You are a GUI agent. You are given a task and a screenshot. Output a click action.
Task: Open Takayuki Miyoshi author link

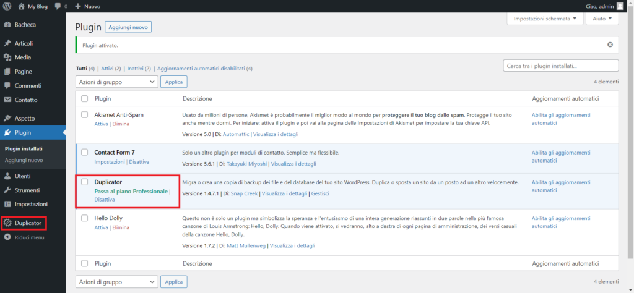click(x=247, y=164)
